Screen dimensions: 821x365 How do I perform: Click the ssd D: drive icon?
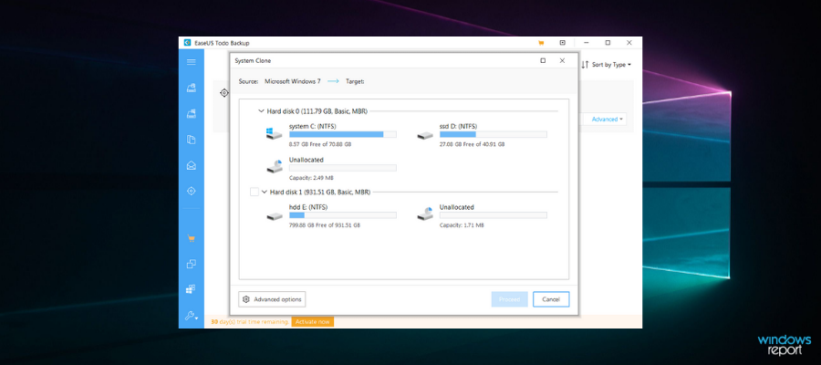click(x=424, y=135)
